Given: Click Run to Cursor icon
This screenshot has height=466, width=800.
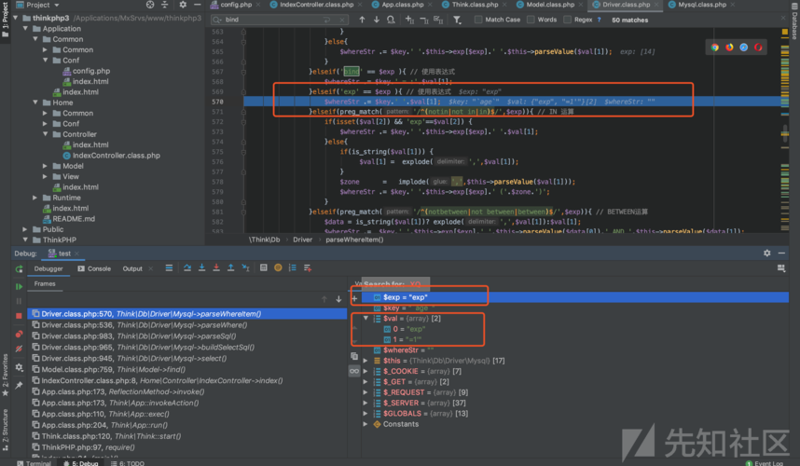Looking at the screenshot, I should (245, 267).
